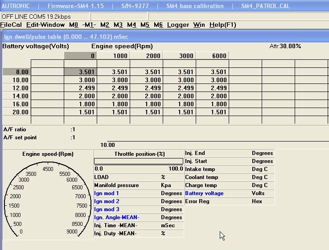Click cell 2.499 in the 1000 Rpm column
329x250 pixels.
coord(114,88)
